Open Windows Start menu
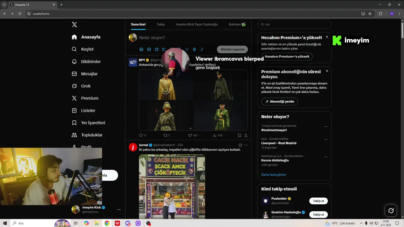Viewport: 404px width, 227px height. click(x=5, y=223)
